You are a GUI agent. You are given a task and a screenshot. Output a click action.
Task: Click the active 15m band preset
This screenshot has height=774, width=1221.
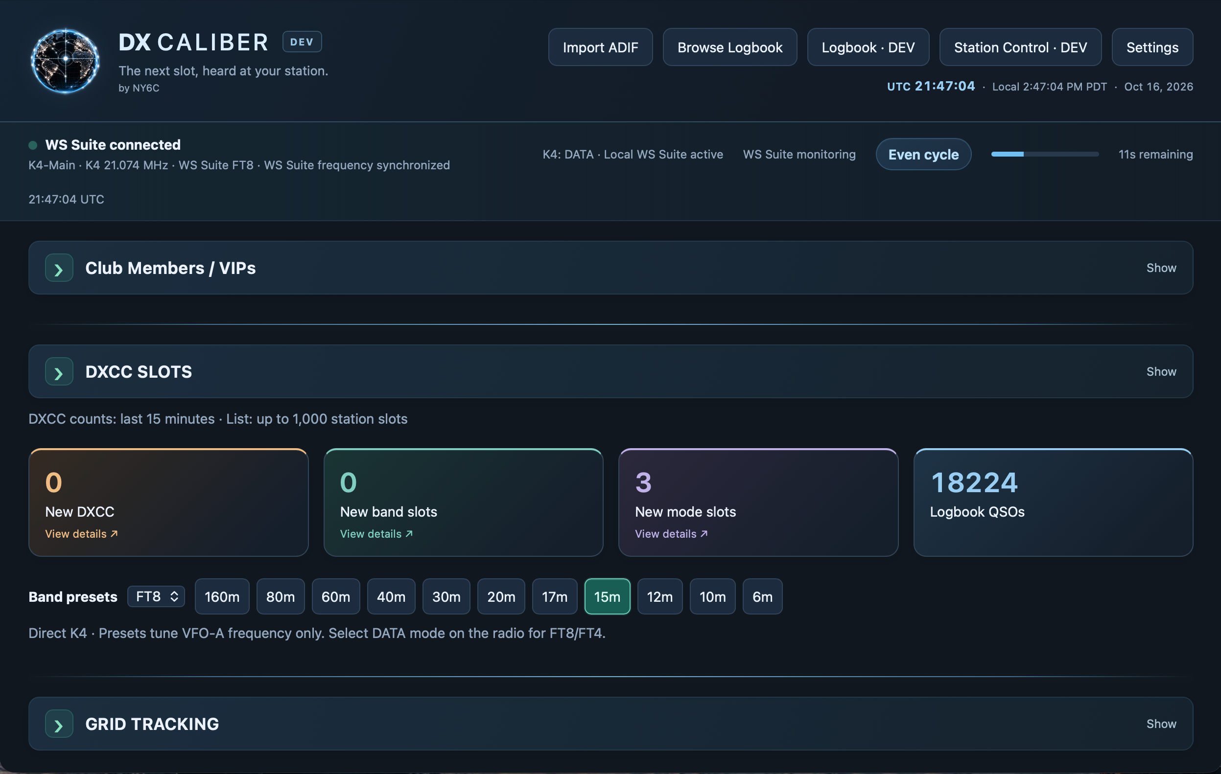coord(607,596)
